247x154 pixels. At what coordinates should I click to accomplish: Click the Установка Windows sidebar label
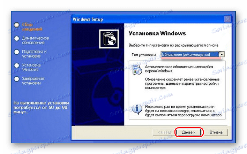point(31,67)
